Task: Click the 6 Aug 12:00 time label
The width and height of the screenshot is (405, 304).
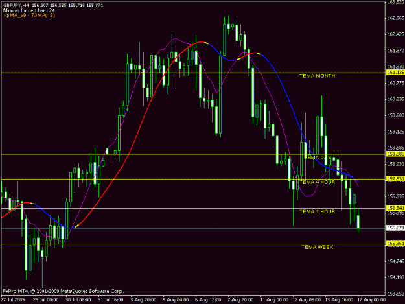Action: tap(208, 300)
